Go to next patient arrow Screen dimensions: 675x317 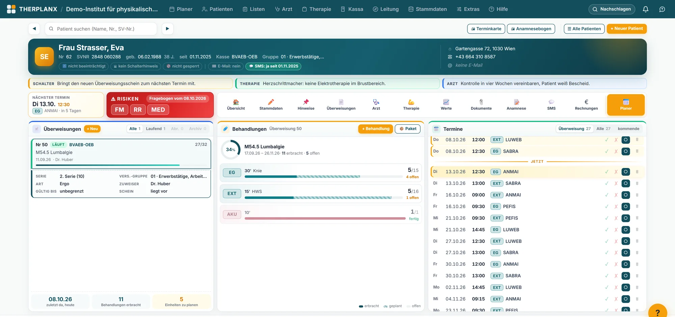(x=167, y=29)
